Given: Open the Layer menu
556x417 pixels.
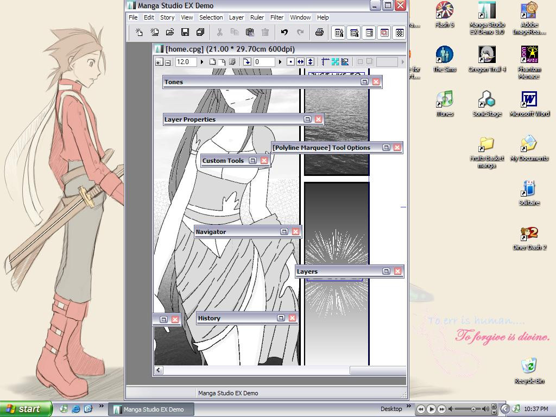Looking at the screenshot, I should pyautogui.click(x=236, y=17).
